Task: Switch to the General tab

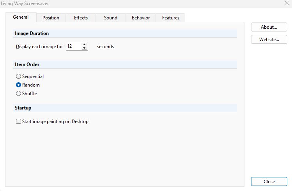Action: pyautogui.click(x=21, y=17)
